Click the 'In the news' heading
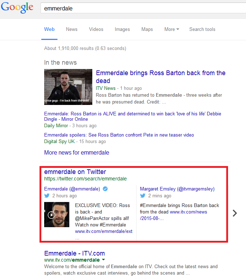This screenshot has height=280, width=246. (60, 63)
